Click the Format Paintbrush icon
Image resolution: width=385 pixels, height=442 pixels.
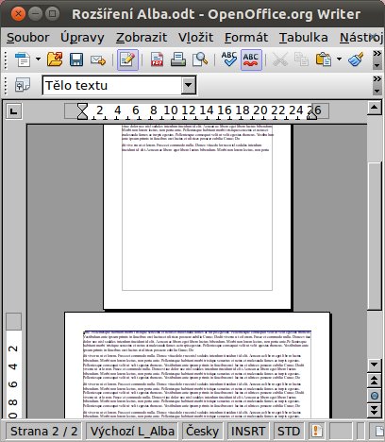(x=356, y=59)
